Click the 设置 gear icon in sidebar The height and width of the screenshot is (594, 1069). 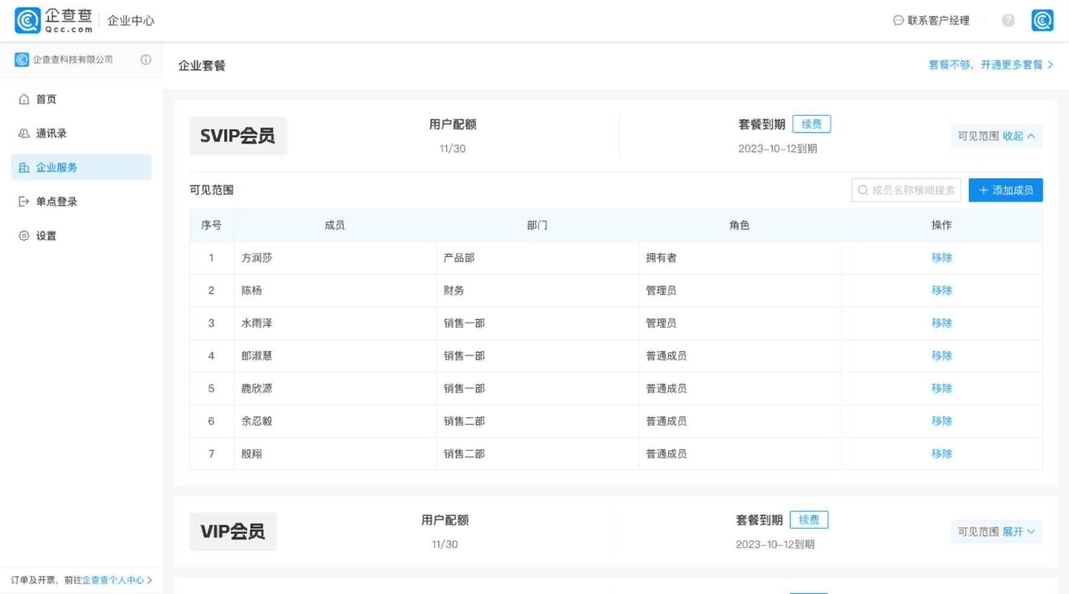pos(24,236)
